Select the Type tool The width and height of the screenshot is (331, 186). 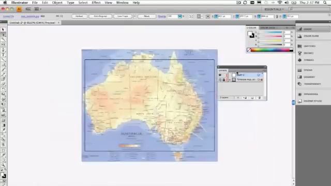[4, 55]
